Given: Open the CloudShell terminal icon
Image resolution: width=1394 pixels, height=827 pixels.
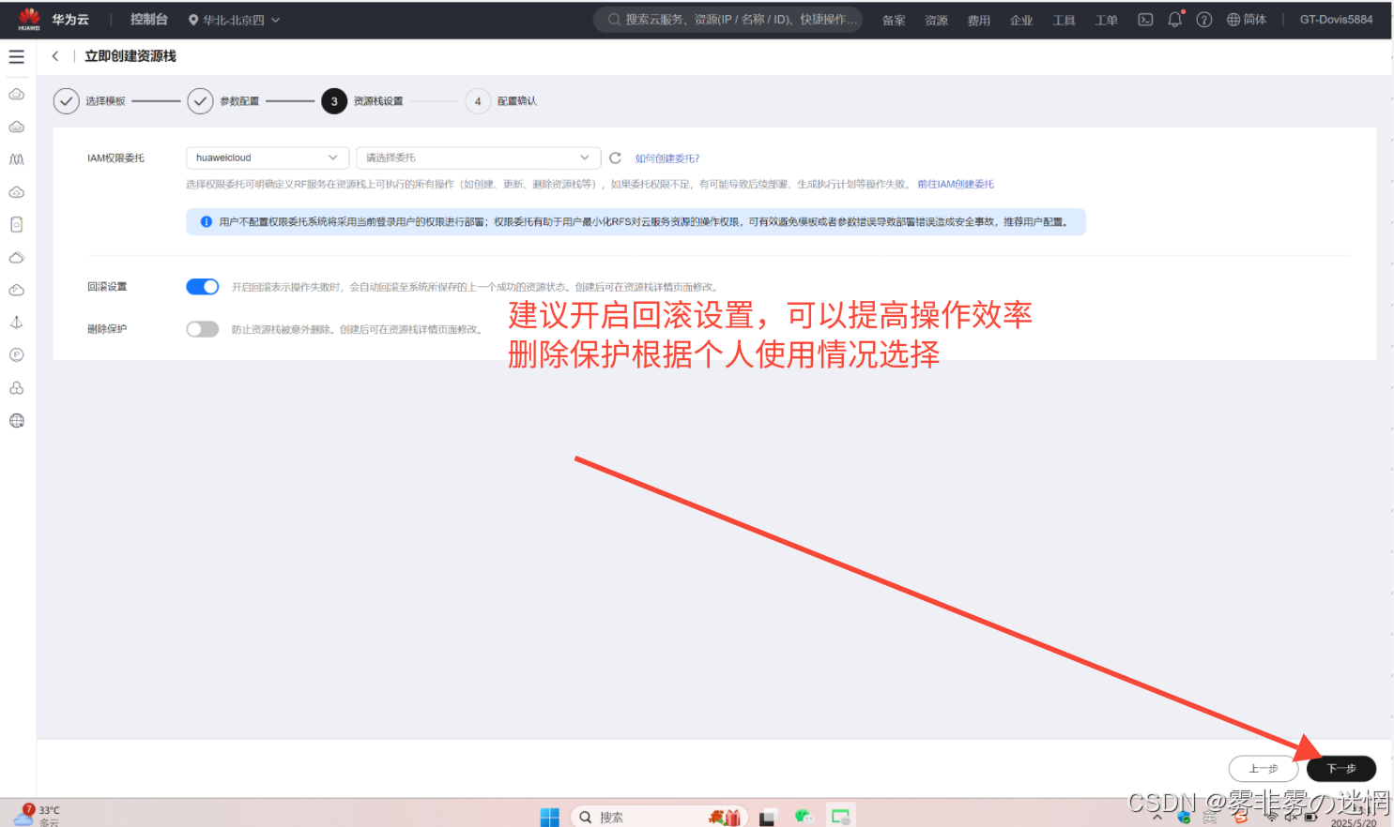Looking at the screenshot, I should [1145, 19].
